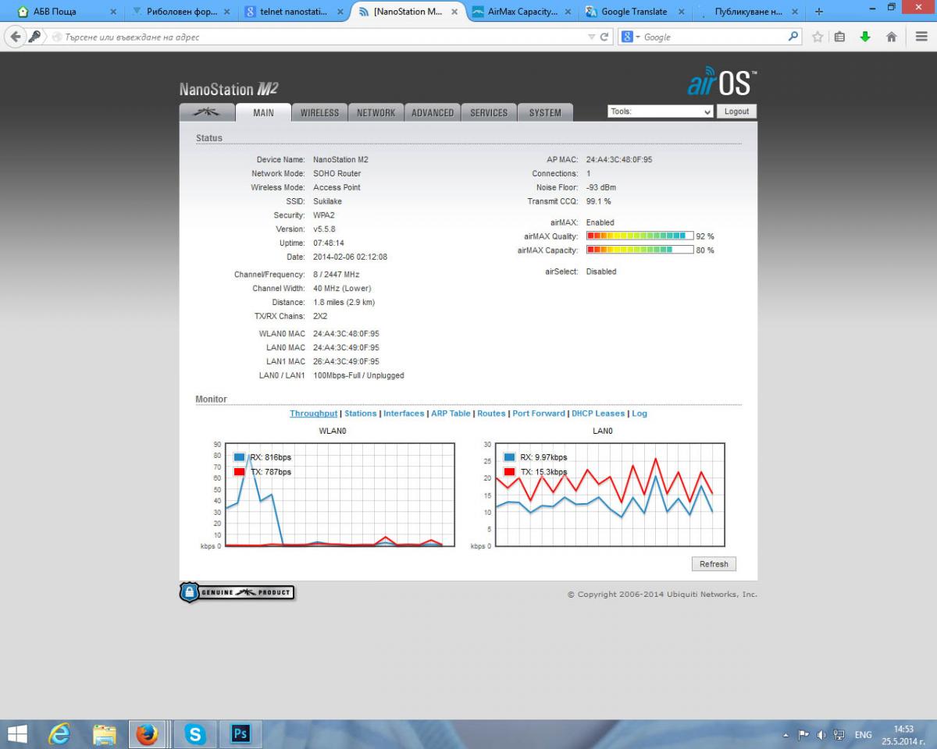This screenshot has height=749, width=937.
Task: Open the bookmarks list icon
Action: [x=839, y=37]
